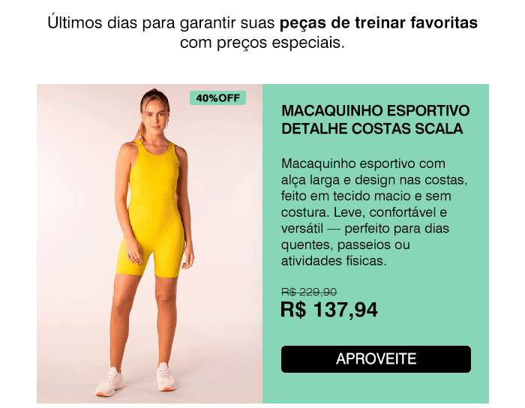Click the bold phrase peças de treinar favoritas
This screenshot has height=408, width=525.
point(378,22)
